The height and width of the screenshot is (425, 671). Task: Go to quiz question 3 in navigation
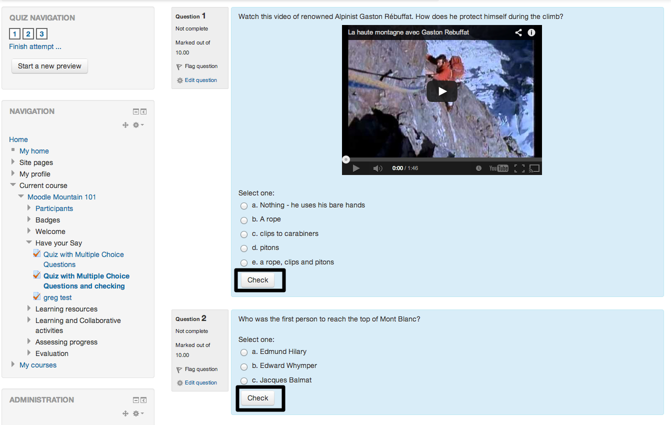[42, 34]
